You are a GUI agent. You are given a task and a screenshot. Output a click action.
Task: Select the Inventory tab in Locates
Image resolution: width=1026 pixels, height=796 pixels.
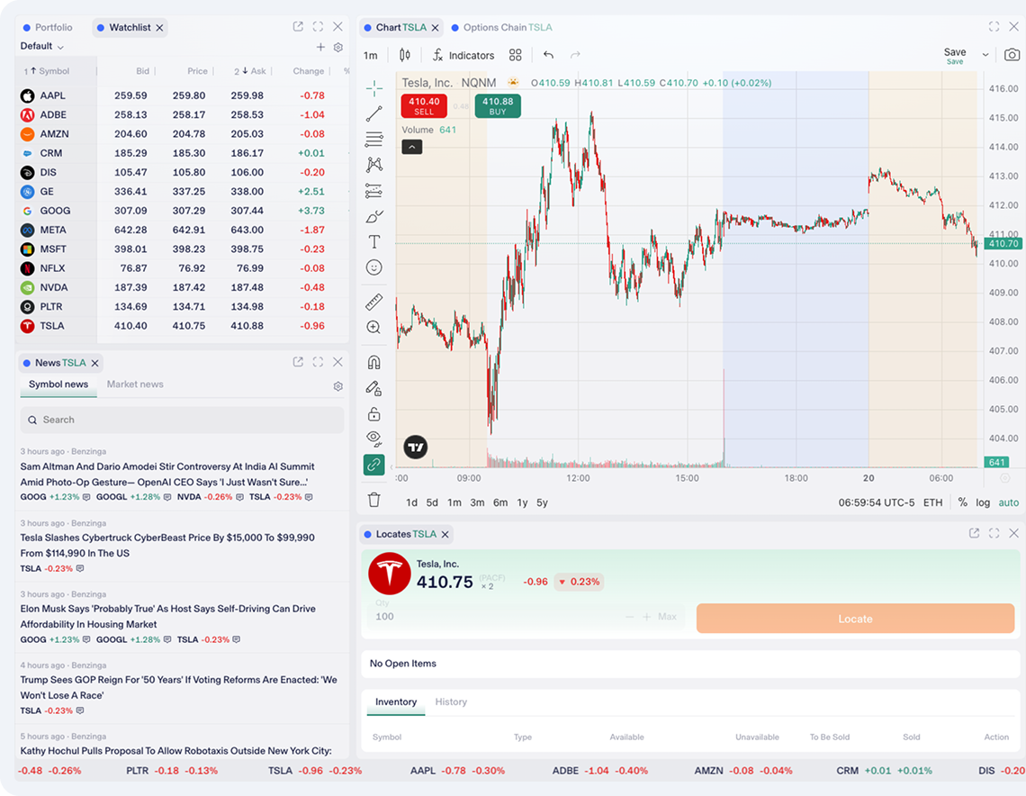(396, 701)
